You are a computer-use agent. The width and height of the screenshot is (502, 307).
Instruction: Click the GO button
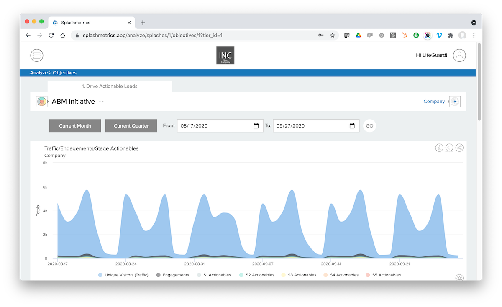point(369,126)
